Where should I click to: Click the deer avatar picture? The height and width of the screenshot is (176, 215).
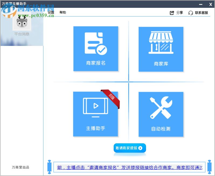click(x=22, y=22)
